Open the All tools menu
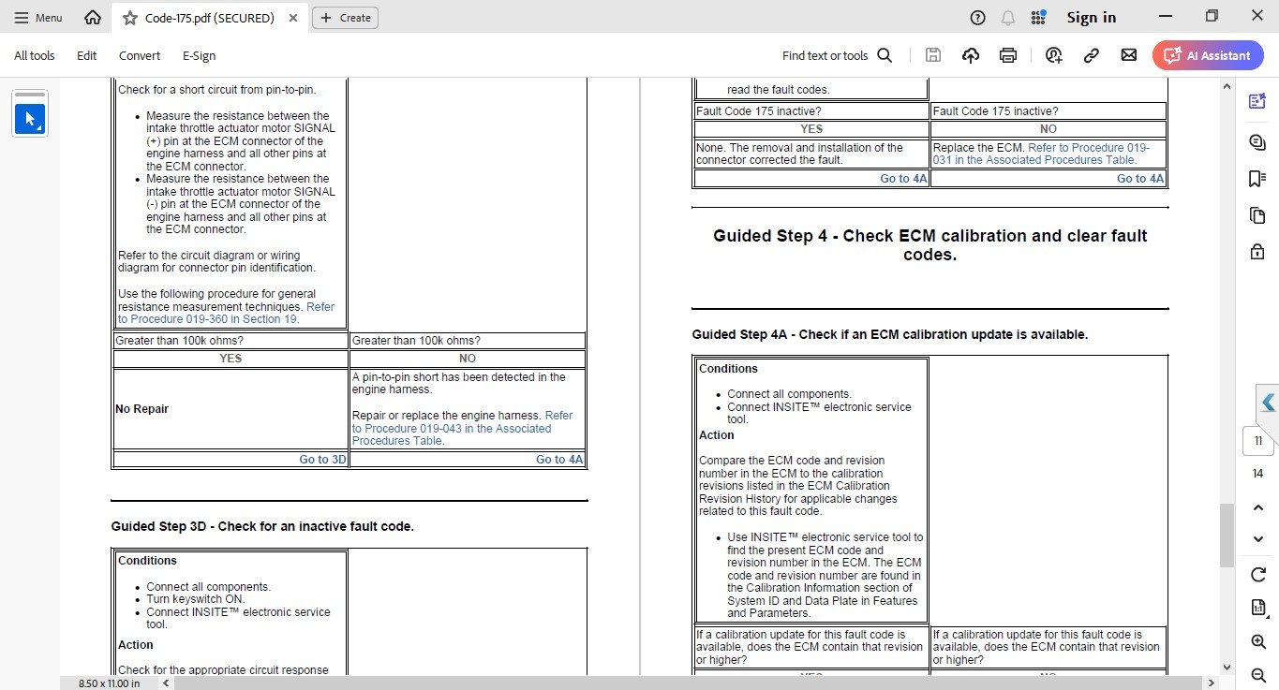This screenshot has width=1279, height=690. coord(35,55)
